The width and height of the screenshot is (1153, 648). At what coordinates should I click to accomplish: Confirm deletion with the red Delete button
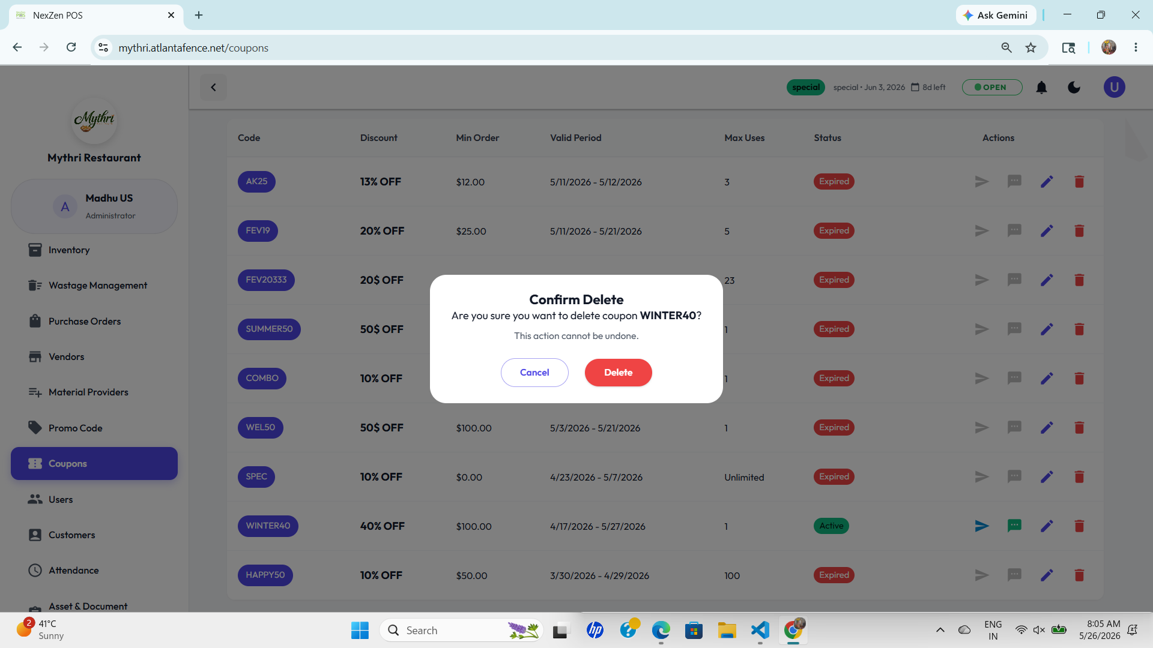[x=618, y=373]
